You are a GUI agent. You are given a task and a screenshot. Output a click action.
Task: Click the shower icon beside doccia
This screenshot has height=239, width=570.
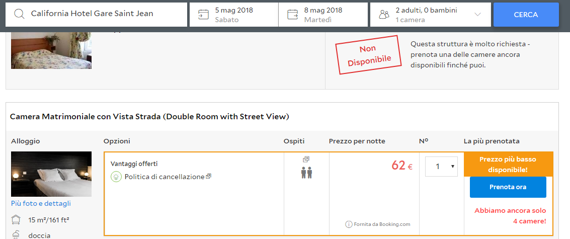(x=16, y=234)
